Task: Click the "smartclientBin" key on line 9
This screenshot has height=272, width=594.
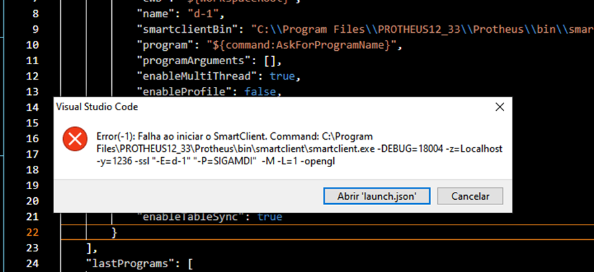Action: tap(191, 29)
